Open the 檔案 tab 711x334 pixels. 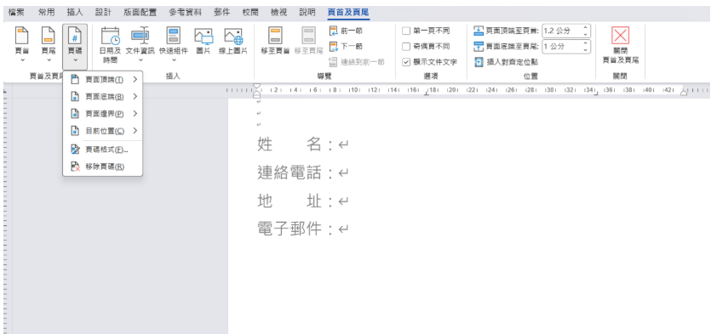[x=16, y=13]
